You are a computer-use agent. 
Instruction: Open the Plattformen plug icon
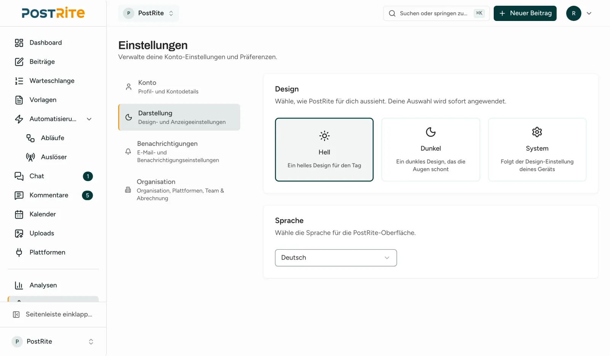pos(19,252)
